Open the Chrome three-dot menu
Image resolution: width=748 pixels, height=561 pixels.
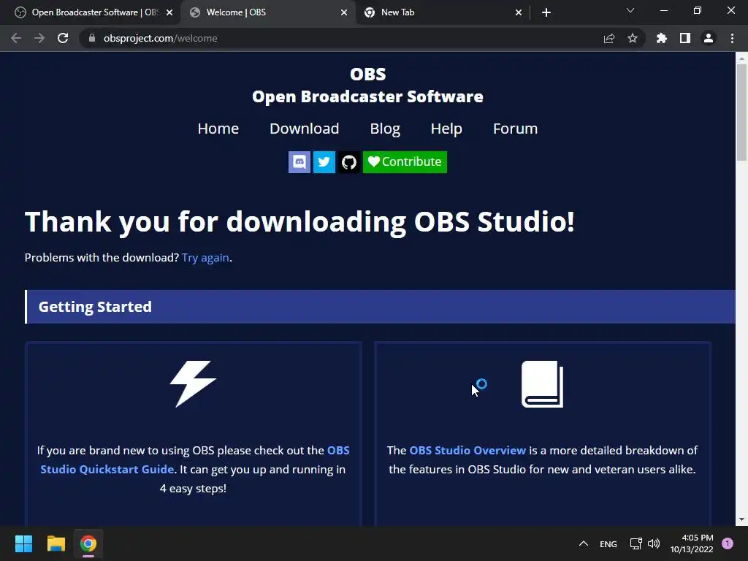click(x=732, y=38)
